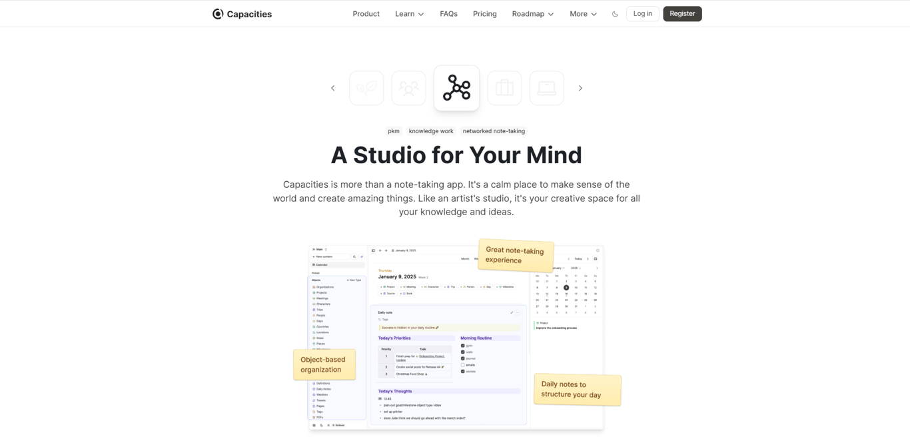This screenshot has width=910, height=439.
Task: Click the 'Daily notes to structure your day' note
Action: [x=578, y=390]
